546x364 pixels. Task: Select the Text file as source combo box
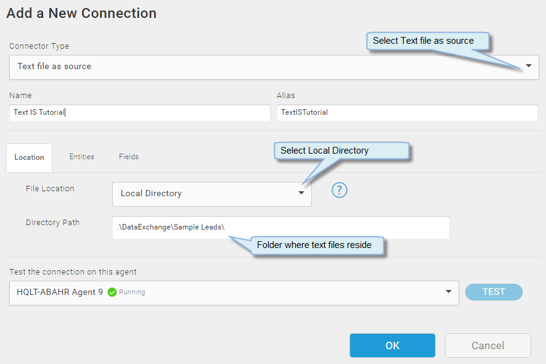[274, 67]
